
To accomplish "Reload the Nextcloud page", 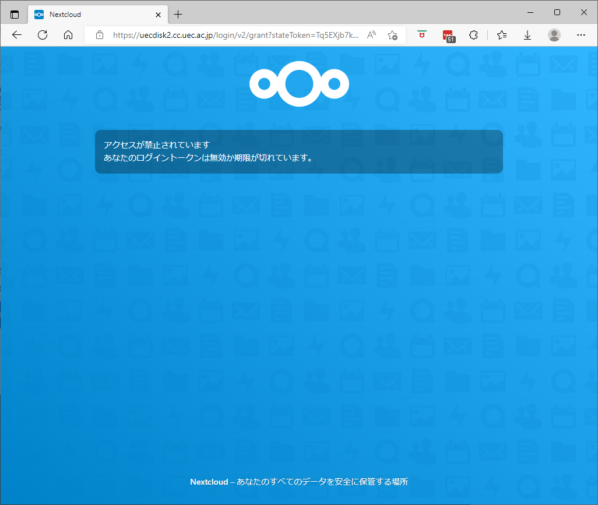I will pos(43,35).
